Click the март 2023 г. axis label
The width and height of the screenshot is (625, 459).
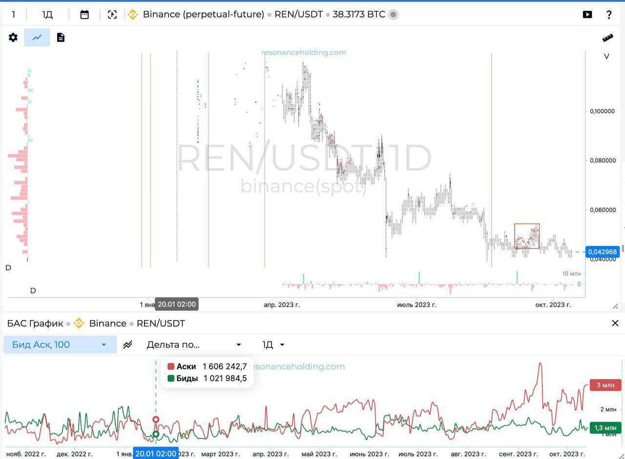[x=220, y=454]
